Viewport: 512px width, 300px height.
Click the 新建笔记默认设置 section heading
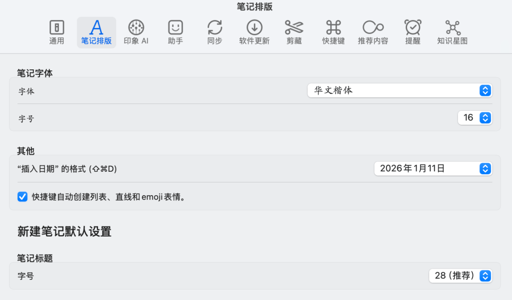64,232
